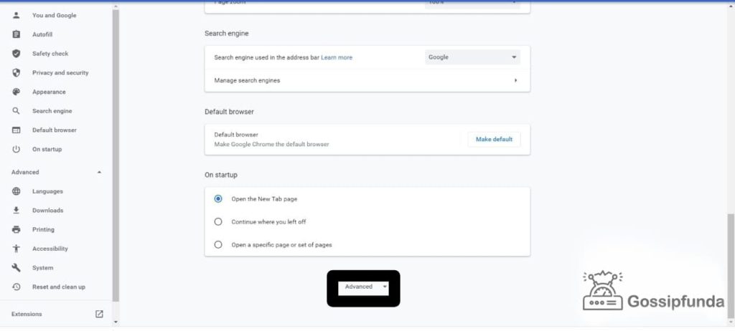The height and width of the screenshot is (331, 735).
Task: Open the Downloads settings item
Action: (48, 211)
